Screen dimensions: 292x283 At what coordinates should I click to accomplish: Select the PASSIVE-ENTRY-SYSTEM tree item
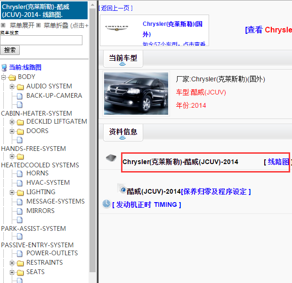pyautogui.click(x=37, y=245)
